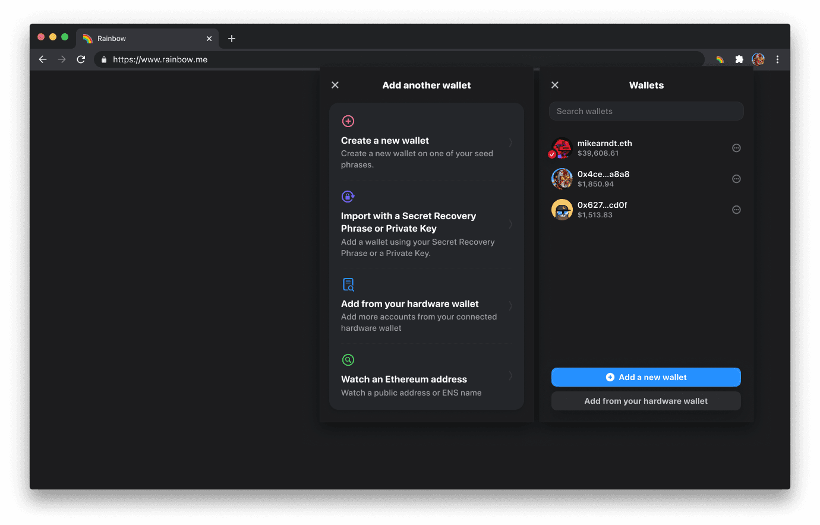The image size is (820, 525).
Task: Click the macOS green fullscreen button
Action: (x=65, y=37)
